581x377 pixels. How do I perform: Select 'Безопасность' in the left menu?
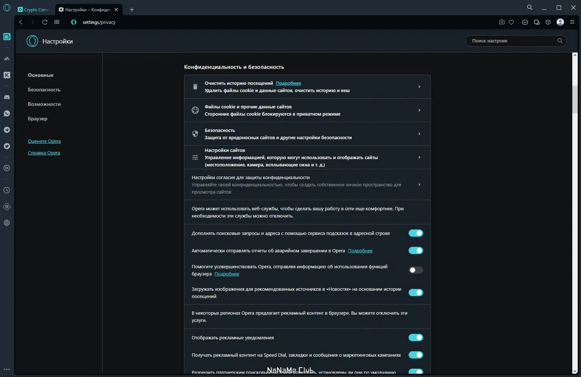coord(44,90)
